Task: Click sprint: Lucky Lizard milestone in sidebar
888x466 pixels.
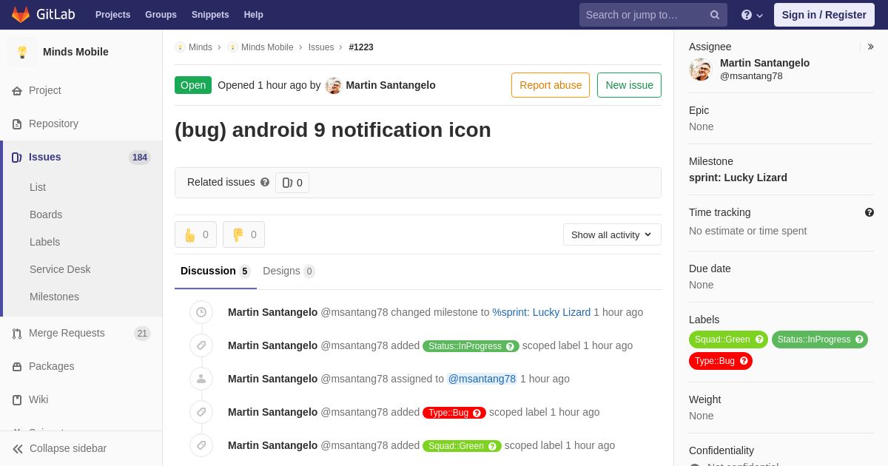Action: [x=738, y=178]
